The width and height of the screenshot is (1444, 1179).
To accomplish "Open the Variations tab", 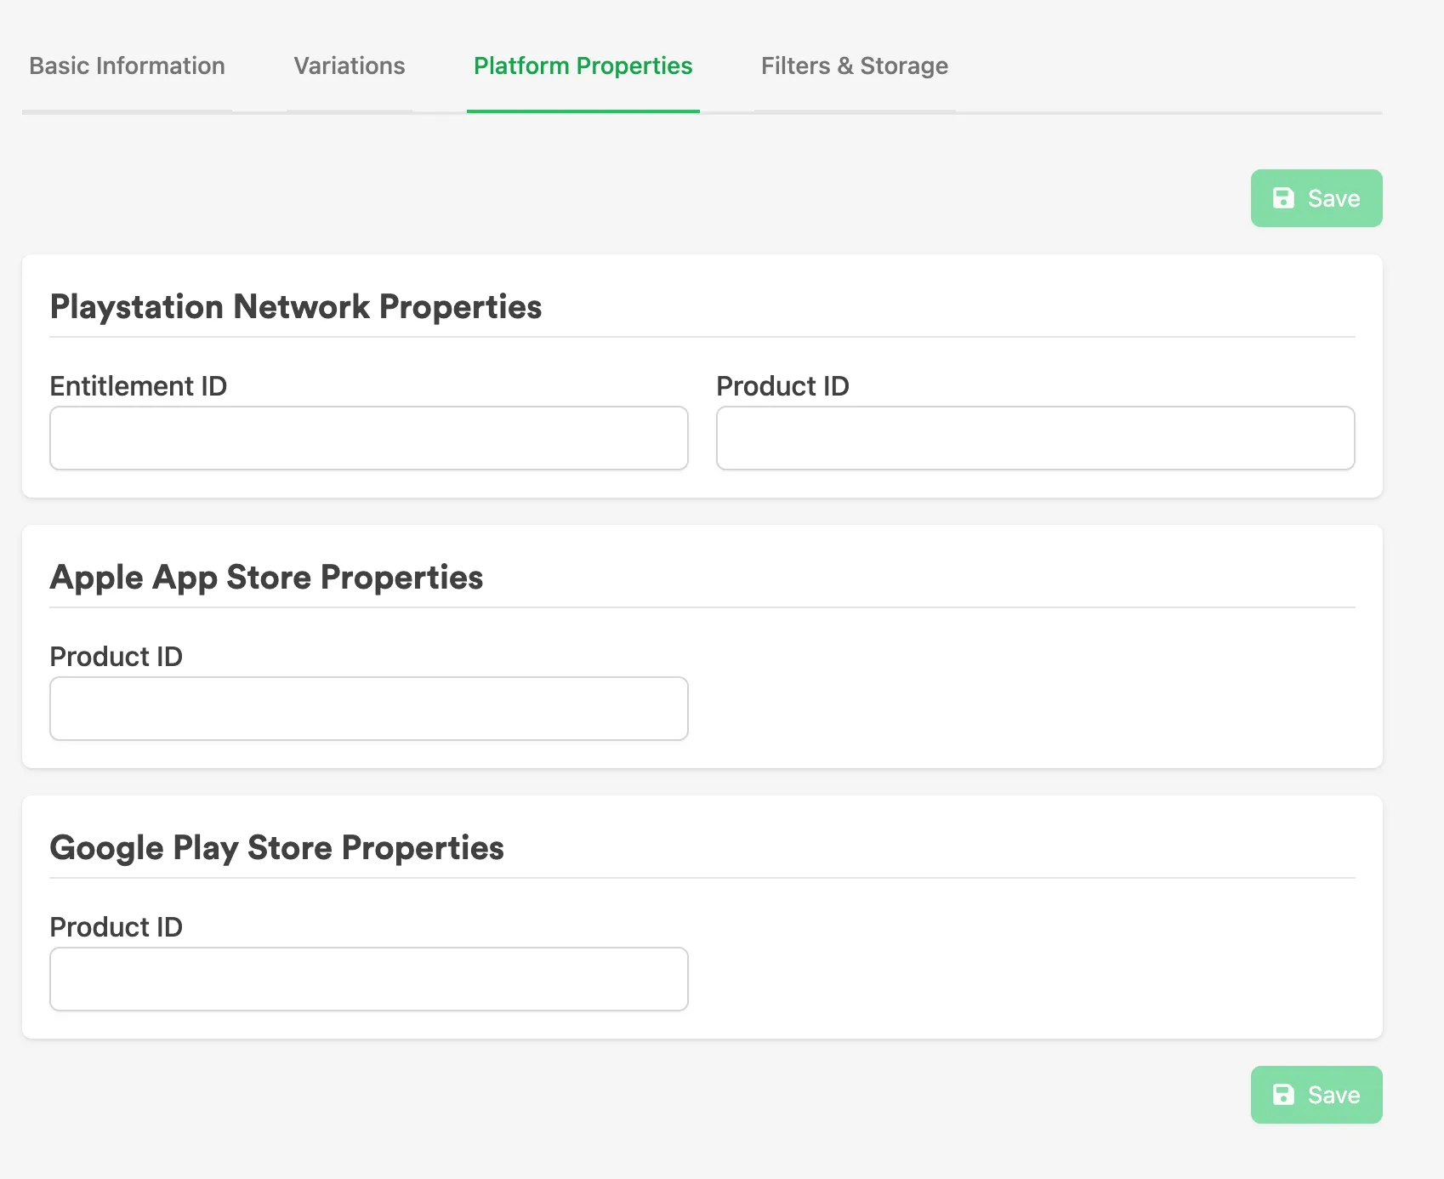I will [x=350, y=66].
